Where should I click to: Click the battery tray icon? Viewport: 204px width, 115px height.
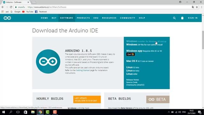(x=172, y=112)
